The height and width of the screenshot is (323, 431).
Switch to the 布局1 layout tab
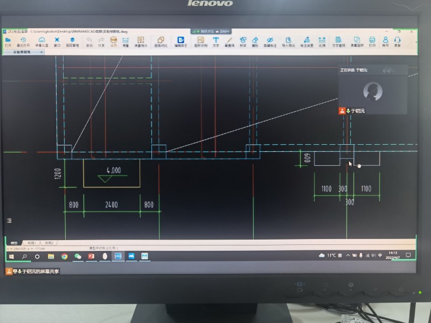(32, 243)
